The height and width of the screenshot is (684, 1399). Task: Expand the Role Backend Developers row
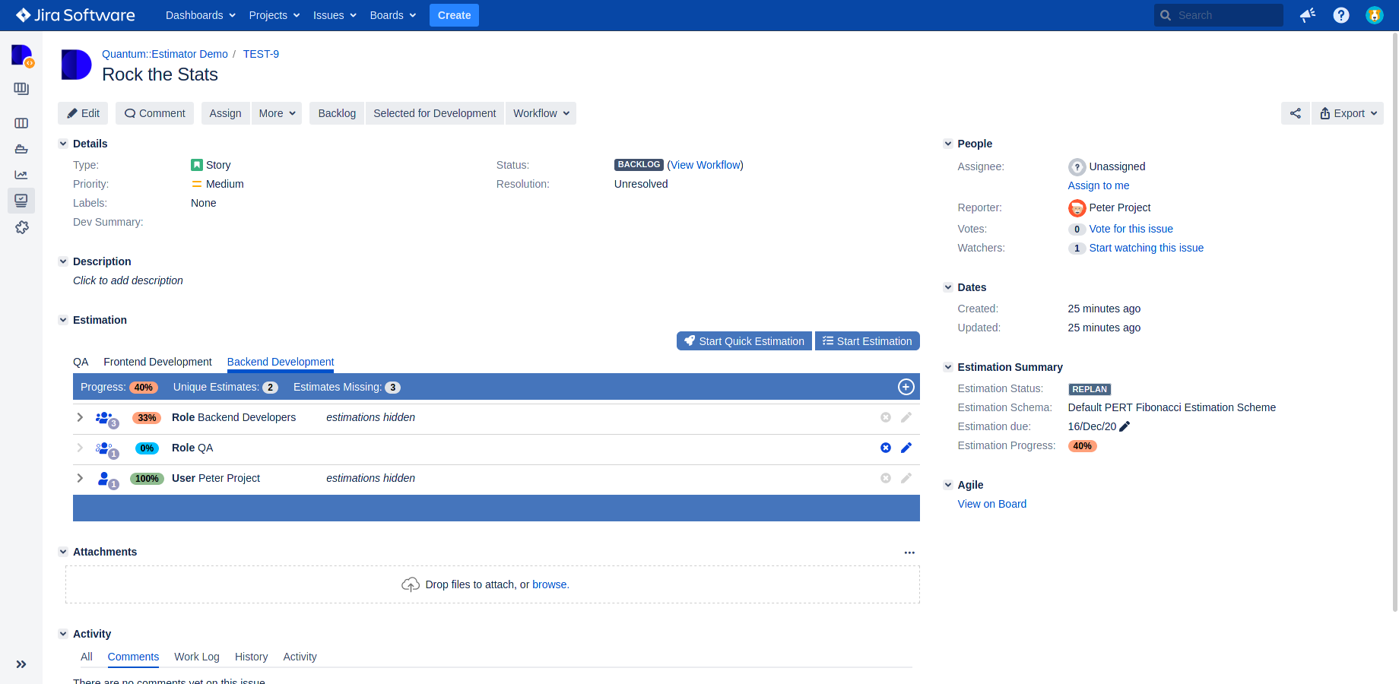pyautogui.click(x=80, y=417)
